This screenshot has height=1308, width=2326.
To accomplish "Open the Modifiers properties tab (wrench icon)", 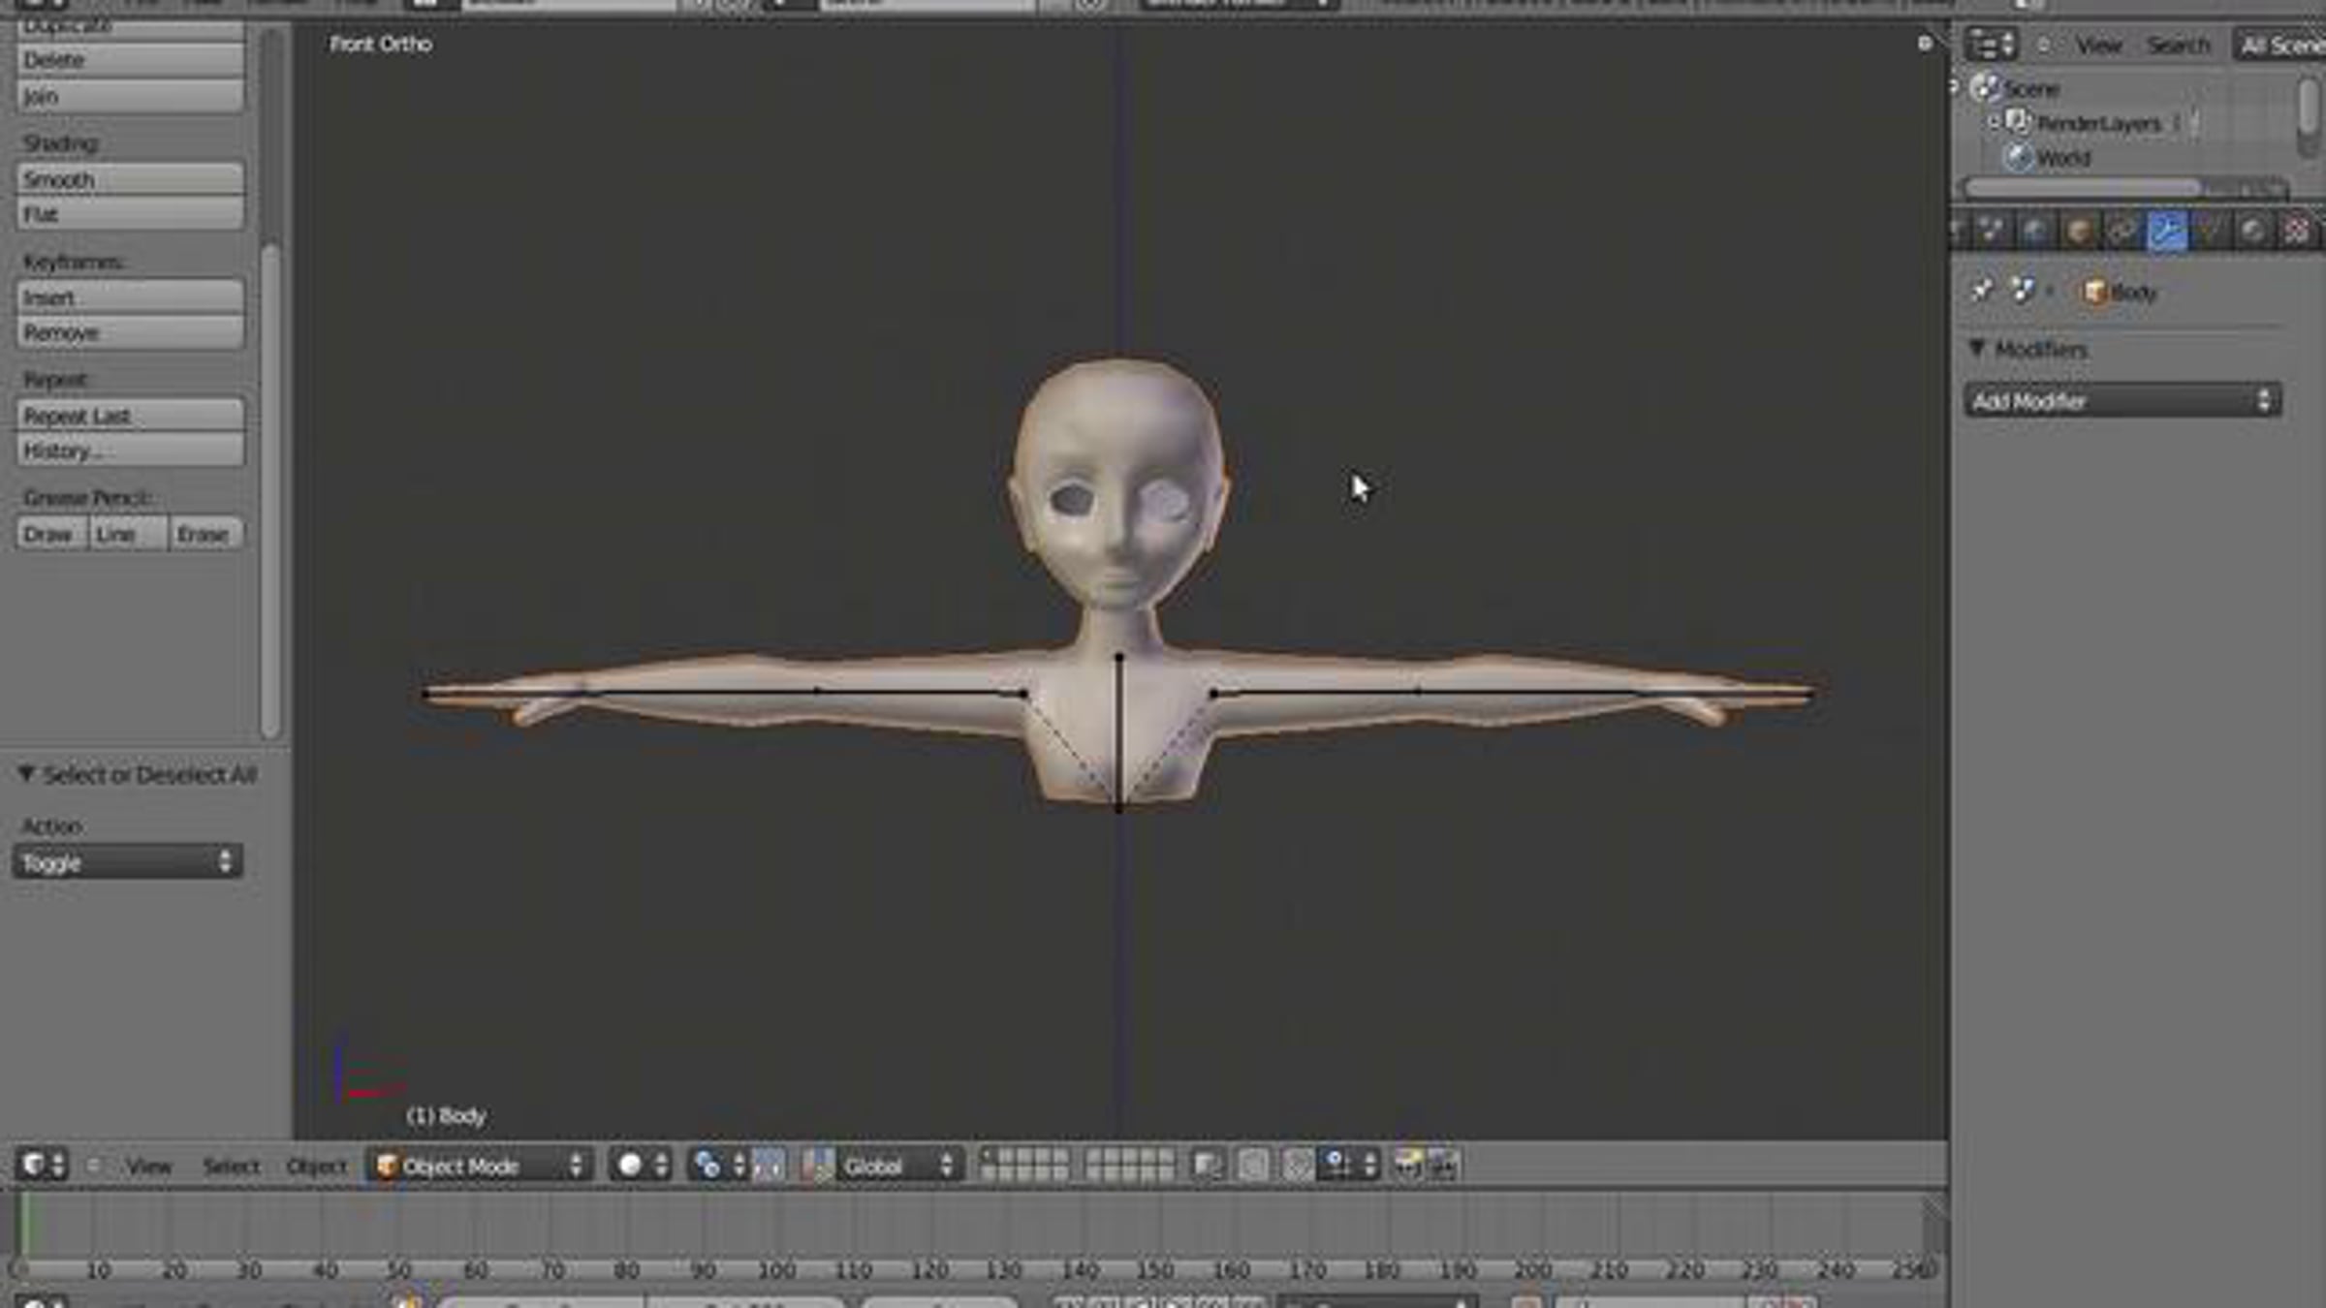I will click(x=2166, y=232).
